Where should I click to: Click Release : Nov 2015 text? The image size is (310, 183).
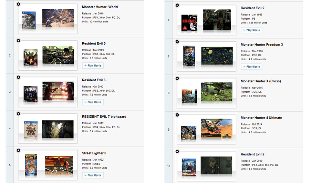(x=252, y=88)
